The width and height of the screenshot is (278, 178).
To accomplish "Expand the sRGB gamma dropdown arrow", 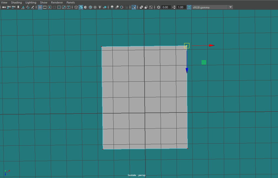I will click(x=230, y=7).
